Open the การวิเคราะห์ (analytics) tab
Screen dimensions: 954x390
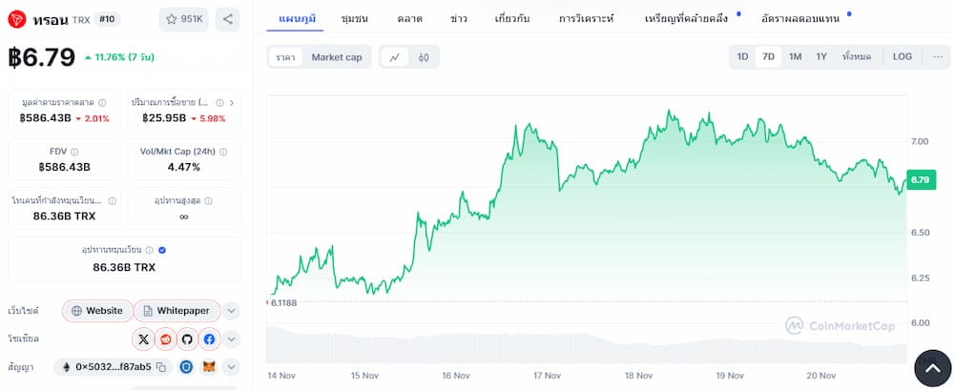pos(587,18)
